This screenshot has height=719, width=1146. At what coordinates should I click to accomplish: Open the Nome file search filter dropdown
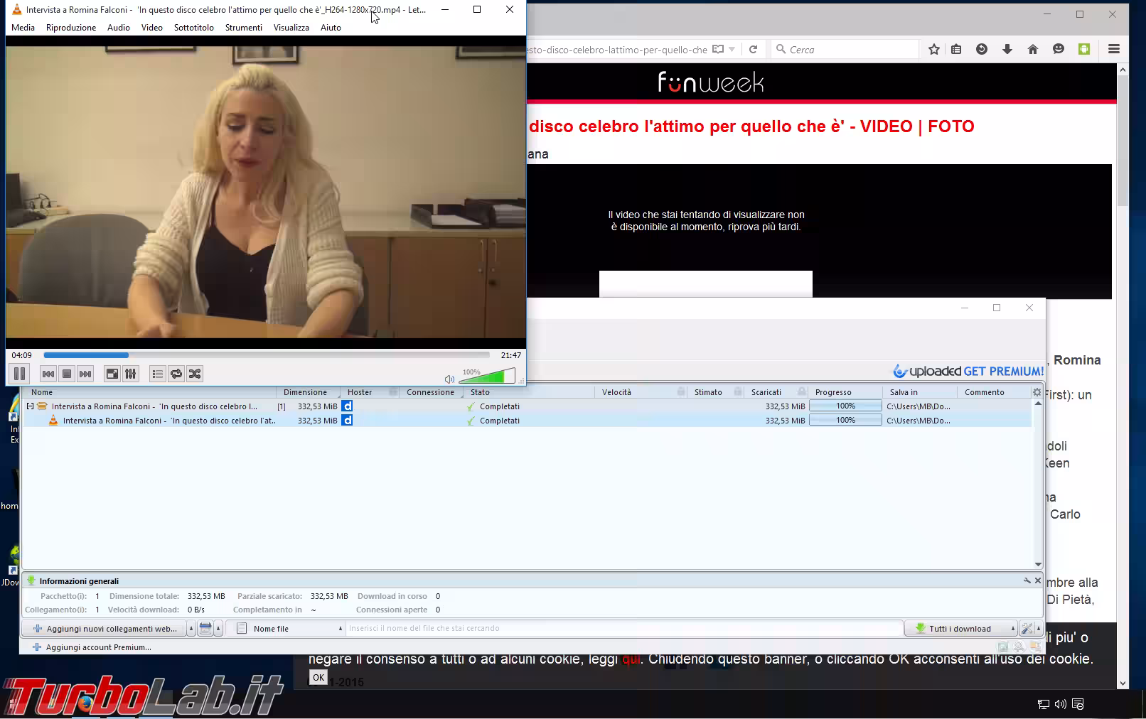pyautogui.click(x=289, y=629)
